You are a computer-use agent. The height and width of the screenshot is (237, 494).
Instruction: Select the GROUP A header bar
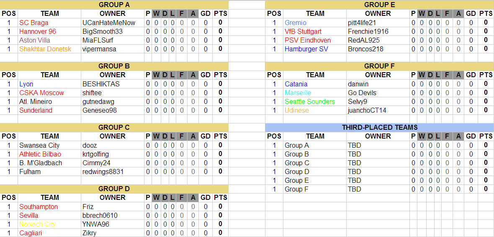pos(114,5)
